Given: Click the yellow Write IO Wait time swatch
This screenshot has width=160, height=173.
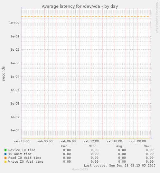Looking at the screenshot, I should click(5, 162).
